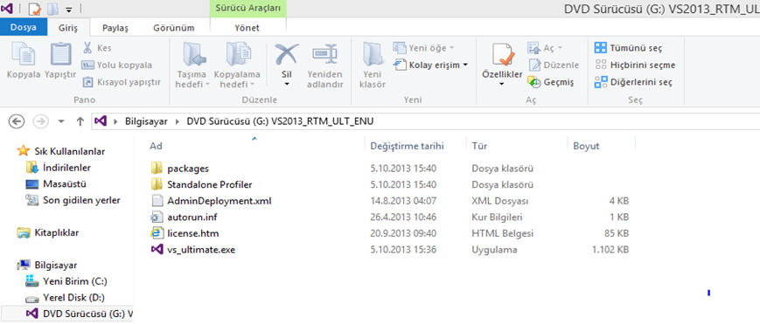The width and height of the screenshot is (760, 324).
Task: Click the autorun.inf gear file icon
Action: (x=157, y=217)
